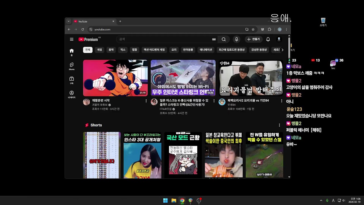Select the 음악 category chip
Image resolution: width=364 pixels, height=205 pixels.
click(x=111, y=50)
